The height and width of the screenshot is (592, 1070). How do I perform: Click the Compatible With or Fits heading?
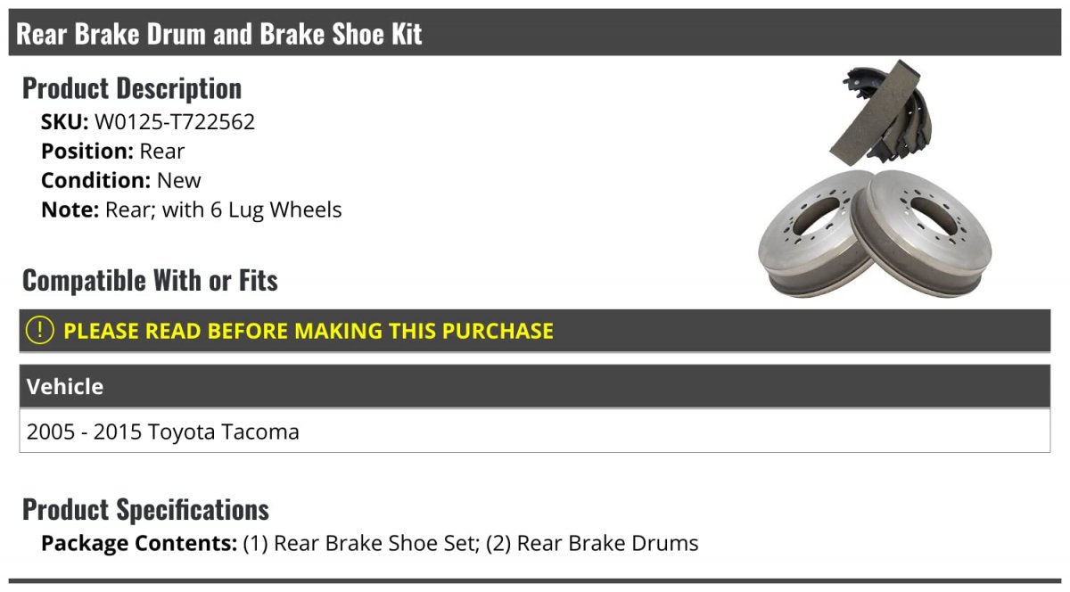click(x=150, y=281)
